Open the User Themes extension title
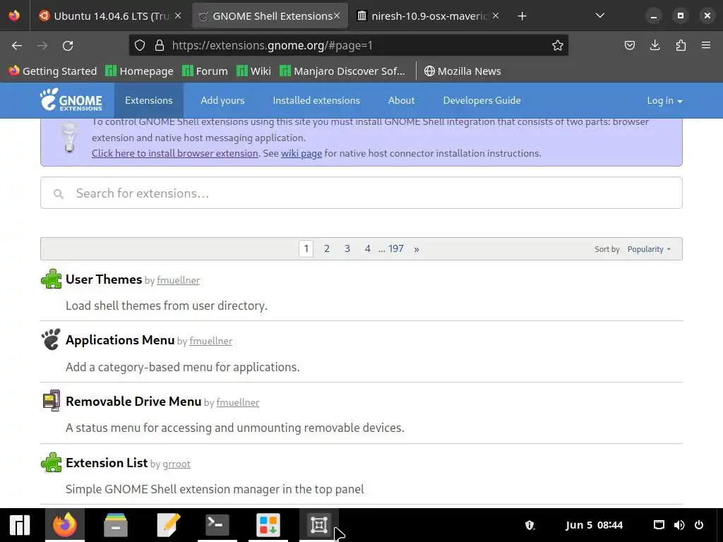 click(x=104, y=279)
